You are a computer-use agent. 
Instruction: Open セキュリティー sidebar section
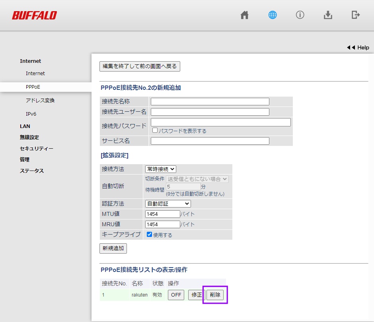click(x=37, y=149)
